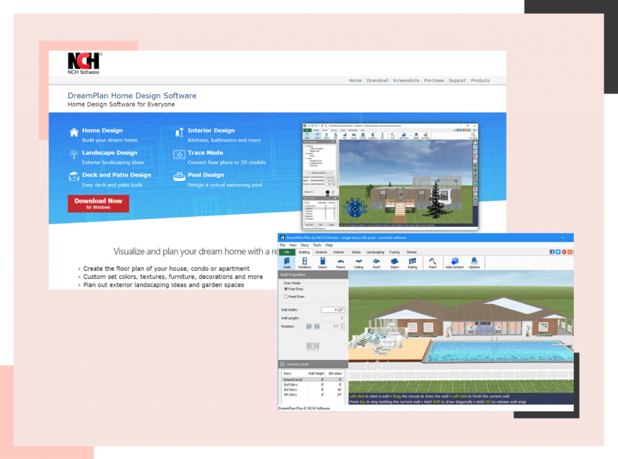Open the Paint tool
Viewport: 618px width, 459px height.
(x=432, y=262)
